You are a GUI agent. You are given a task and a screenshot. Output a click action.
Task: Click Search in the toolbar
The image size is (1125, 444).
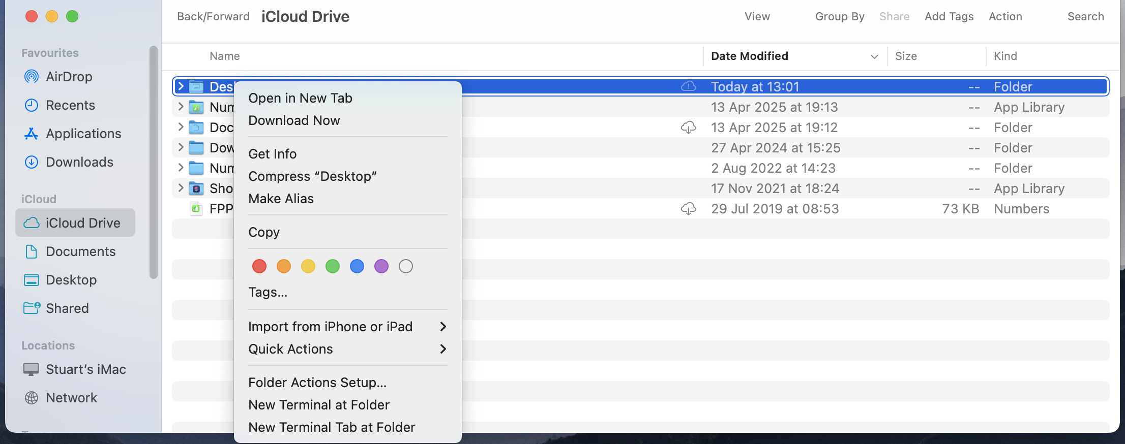coord(1086,17)
